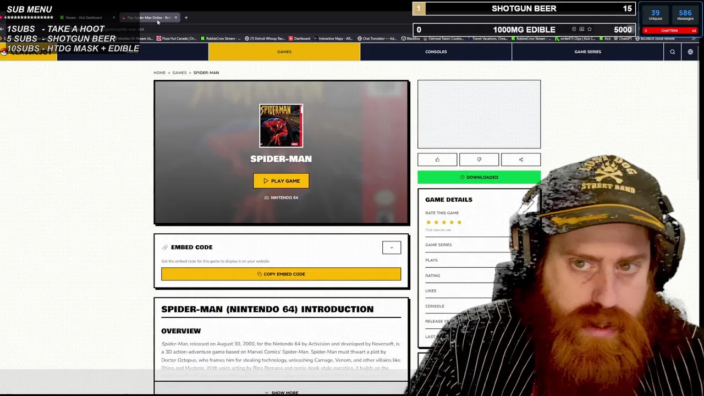Click the red CHATTERS bar in overlay
The image size is (704, 396).
[669, 31]
